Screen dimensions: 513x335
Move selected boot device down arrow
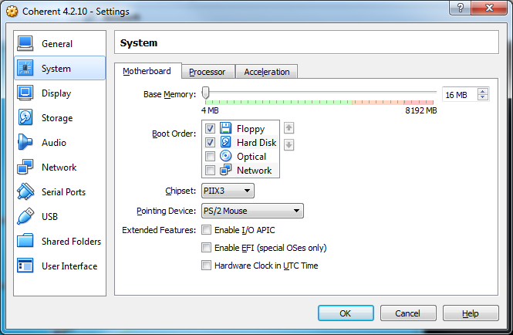click(x=289, y=144)
